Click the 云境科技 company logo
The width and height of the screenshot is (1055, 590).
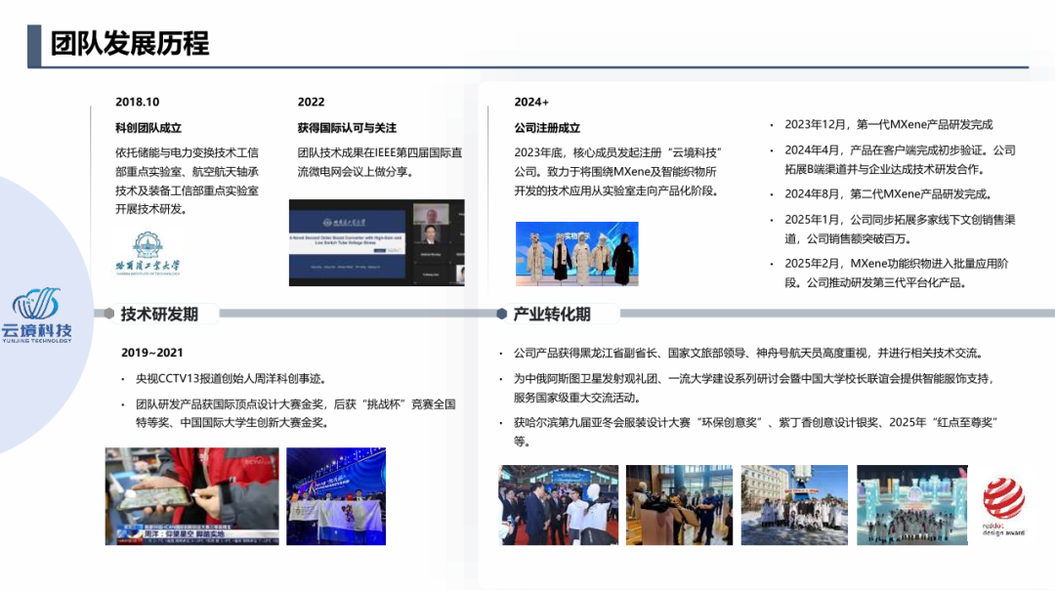coord(36,316)
